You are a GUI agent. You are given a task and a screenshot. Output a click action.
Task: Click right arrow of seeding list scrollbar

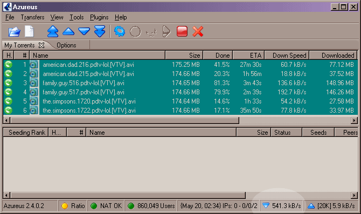click(x=355, y=195)
